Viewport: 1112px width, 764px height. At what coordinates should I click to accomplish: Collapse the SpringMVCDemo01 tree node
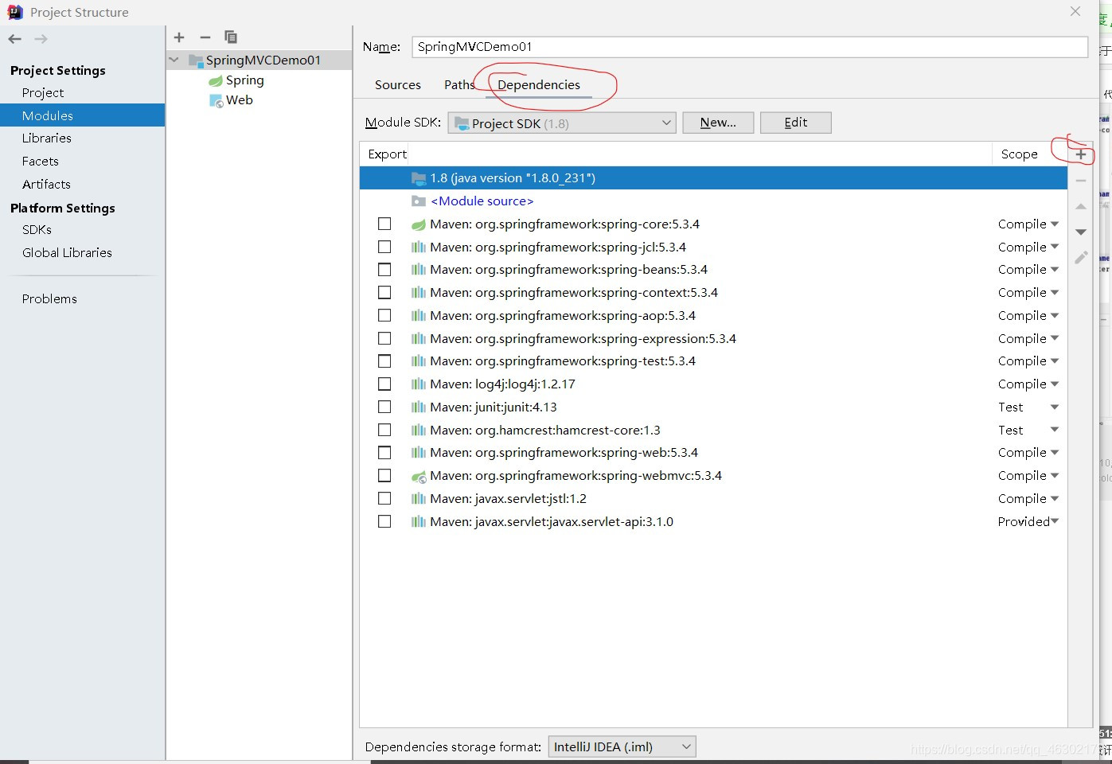pyautogui.click(x=174, y=60)
